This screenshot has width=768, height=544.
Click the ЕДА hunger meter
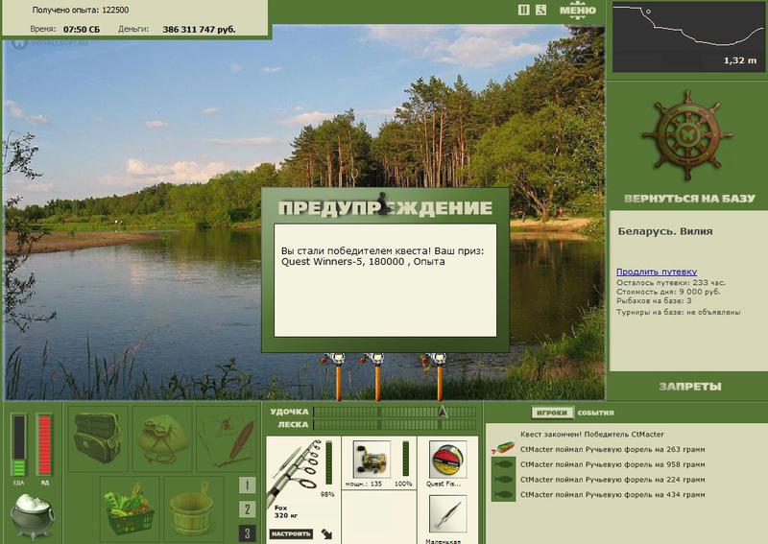point(18,445)
